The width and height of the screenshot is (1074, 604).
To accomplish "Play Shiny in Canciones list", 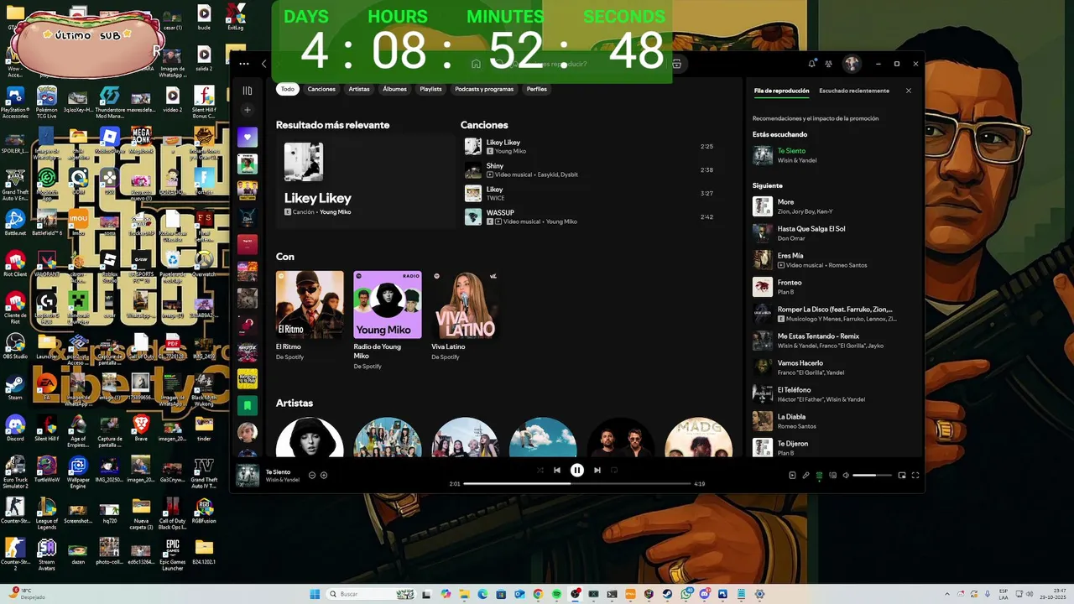I will point(589,170).
